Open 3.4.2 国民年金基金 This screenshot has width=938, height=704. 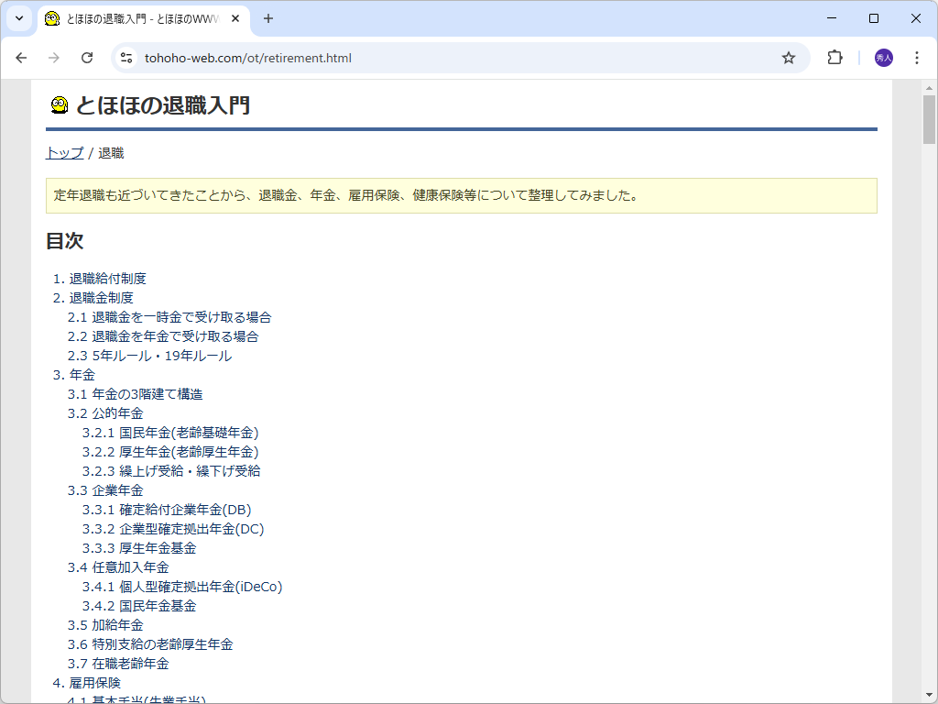pyautogui.click(x=139, y=606)
